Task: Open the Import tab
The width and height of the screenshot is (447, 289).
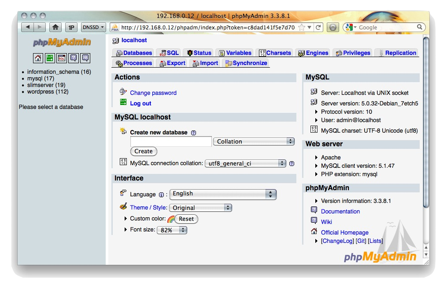Action: tap(205, 63)
